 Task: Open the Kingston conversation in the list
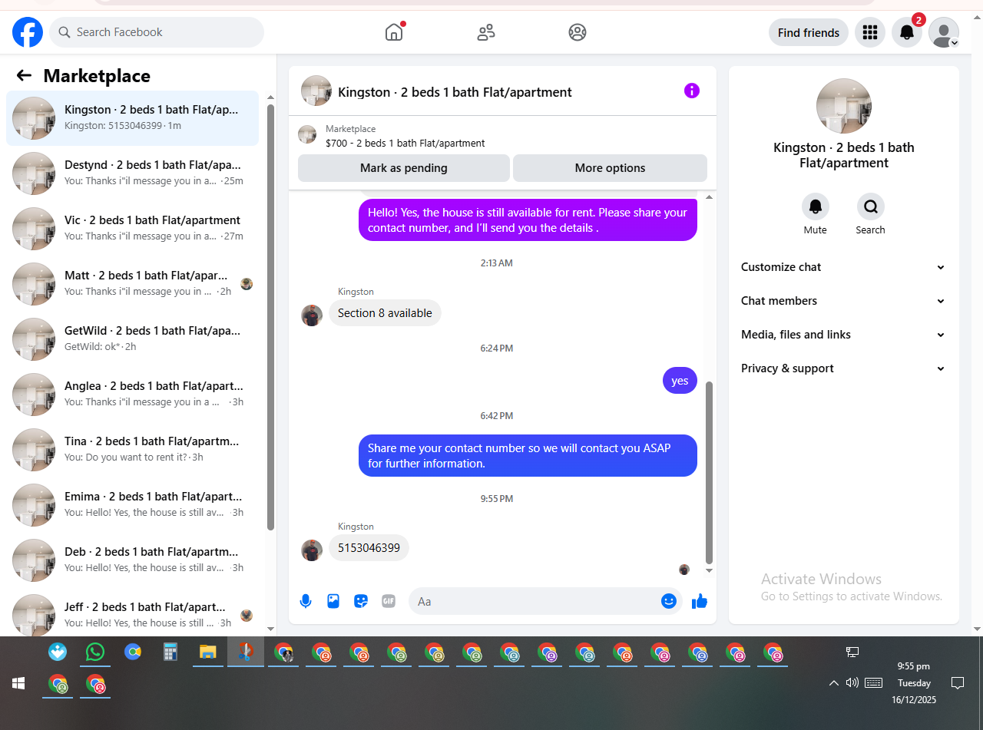pos(132,118)
